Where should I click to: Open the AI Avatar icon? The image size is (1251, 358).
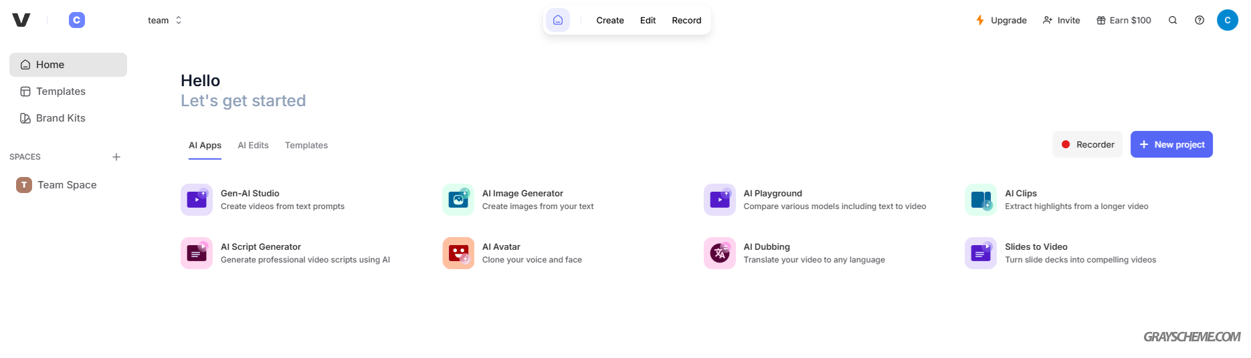click(458, 253)
